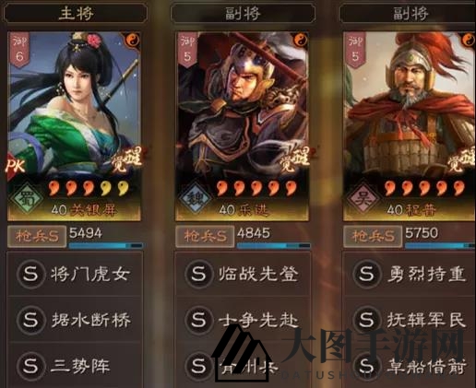
Task: Select the 主将 slot header
Action: pos(76,13)
